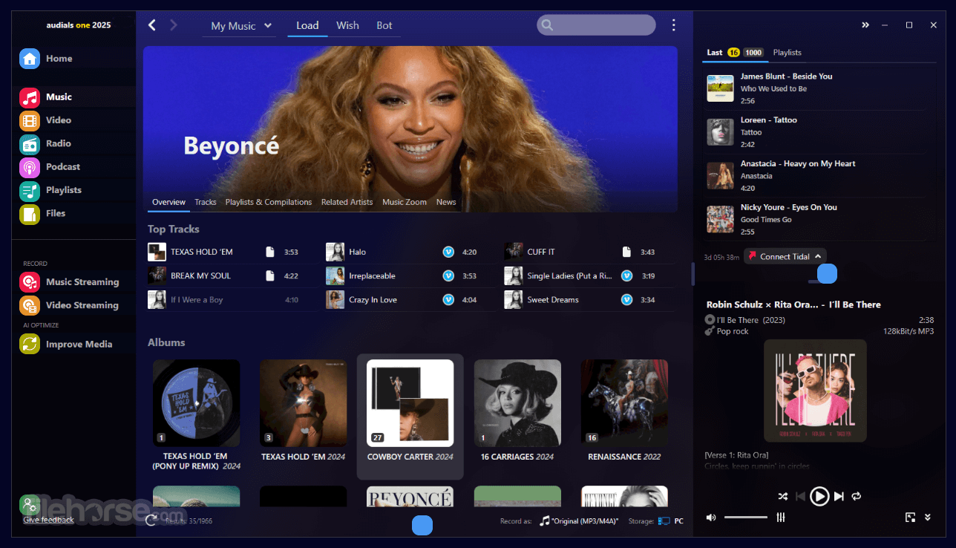Open the equalizer settings icon
This screenshot has height=548, width=956.
tap(781, 517)
